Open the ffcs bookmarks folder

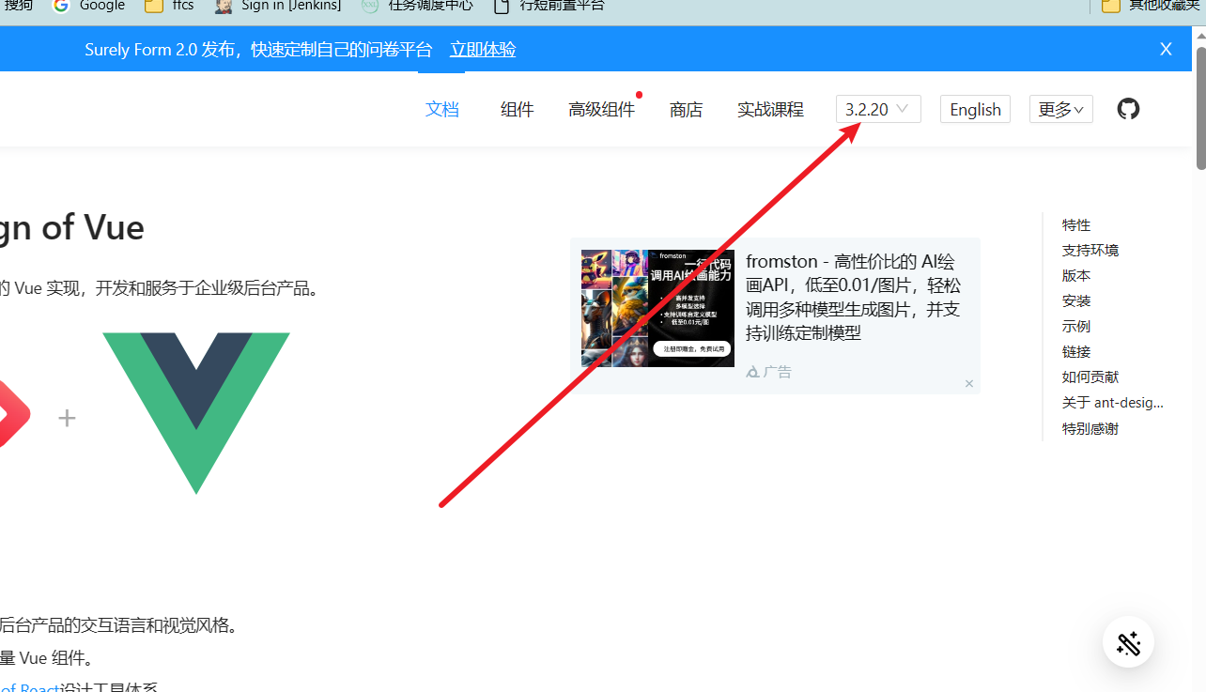pos(168,7)
